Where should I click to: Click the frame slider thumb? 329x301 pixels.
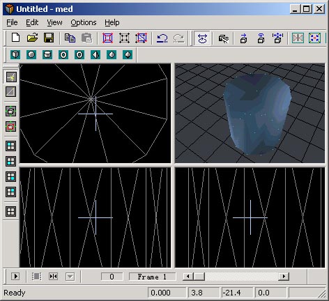(199, 277)
